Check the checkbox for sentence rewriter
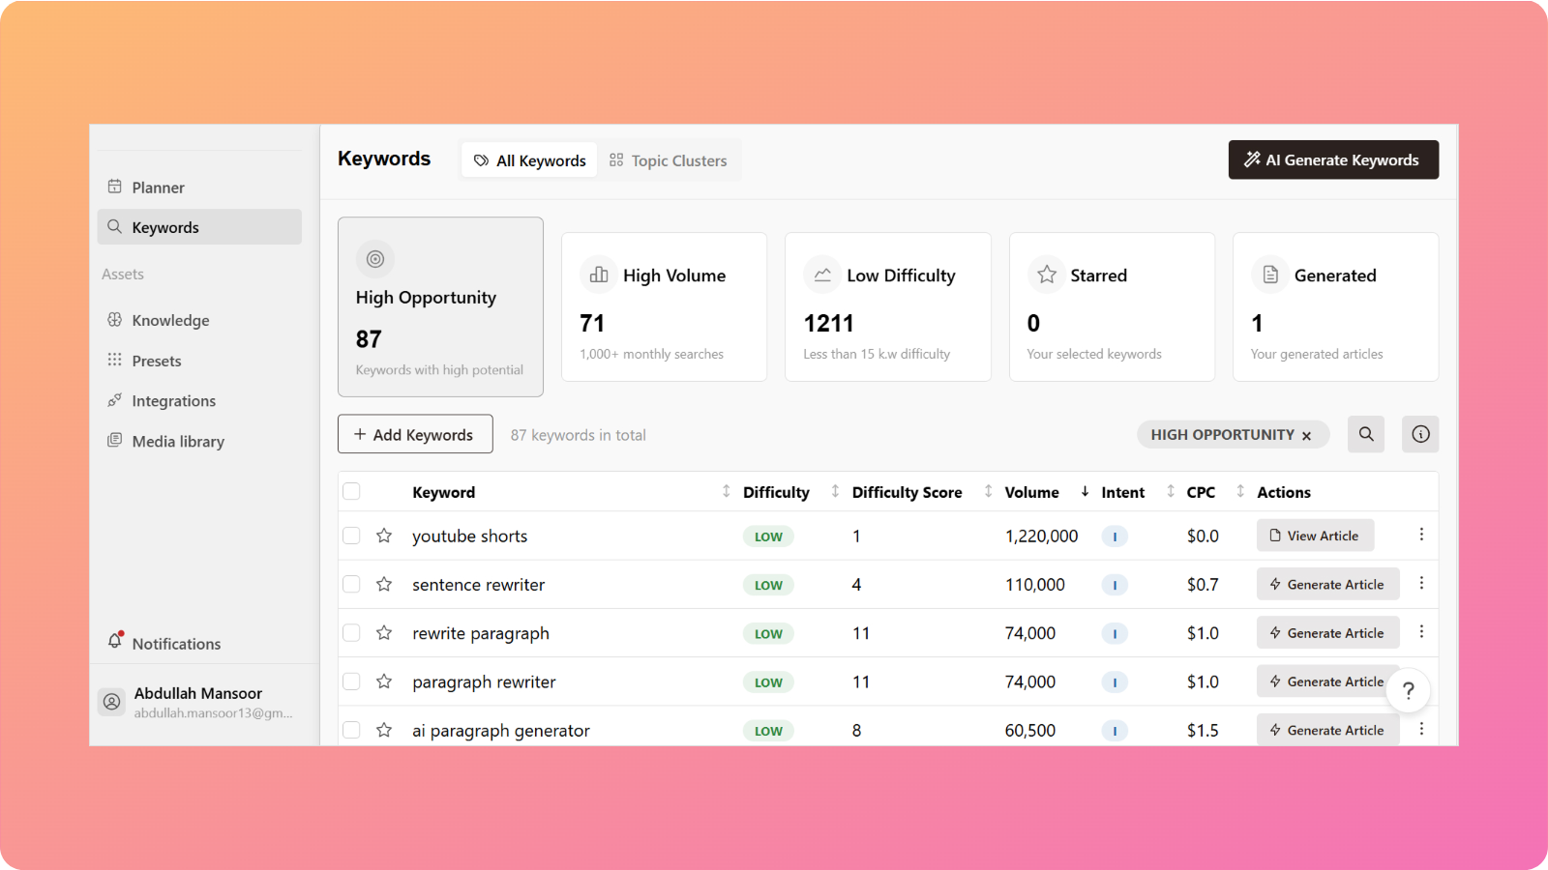 (351, 584)
